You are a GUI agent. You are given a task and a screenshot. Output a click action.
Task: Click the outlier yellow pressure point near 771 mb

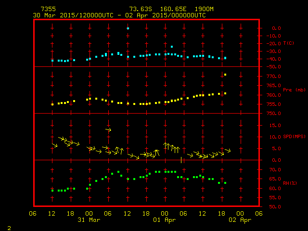click(225, 75)
